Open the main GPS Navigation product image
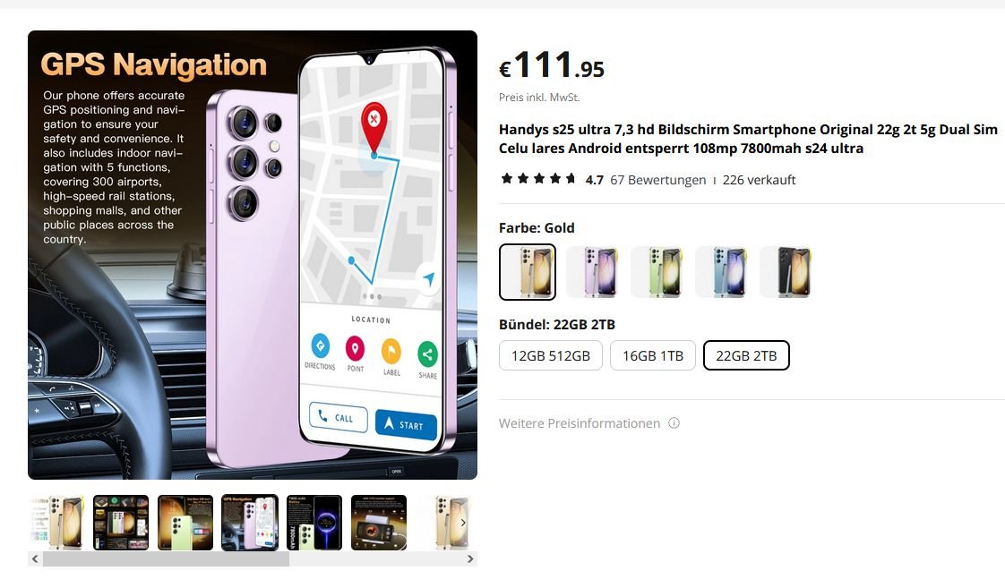 tap(253, 255)
